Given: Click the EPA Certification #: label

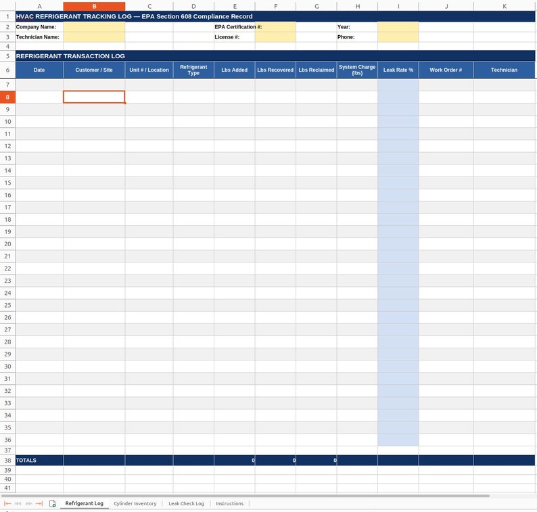Looking at the screenshot, I should [238, 26].
